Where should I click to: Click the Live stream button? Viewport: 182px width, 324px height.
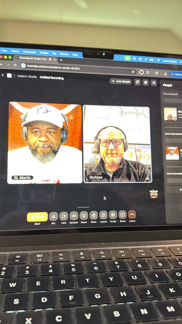121,81
